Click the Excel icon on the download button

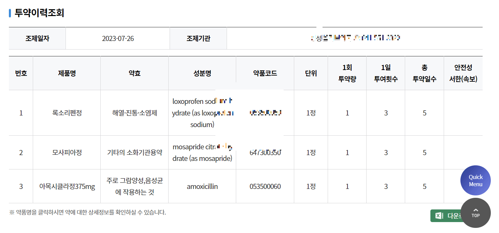click(x=439, y=215)
